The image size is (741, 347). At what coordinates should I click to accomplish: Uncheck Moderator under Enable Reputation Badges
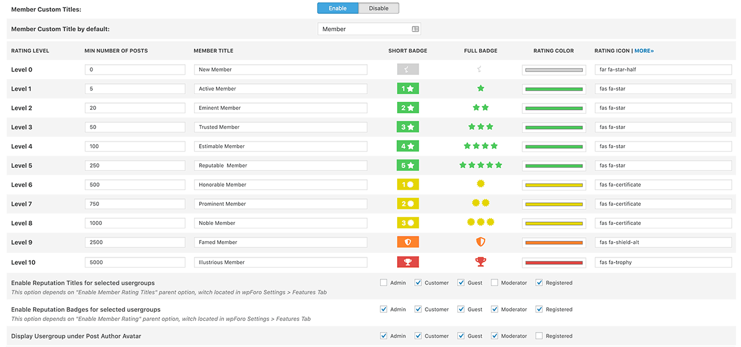(x=494, y=309)
